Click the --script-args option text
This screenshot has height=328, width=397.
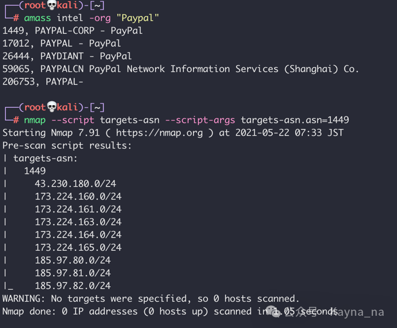(200, 120)
